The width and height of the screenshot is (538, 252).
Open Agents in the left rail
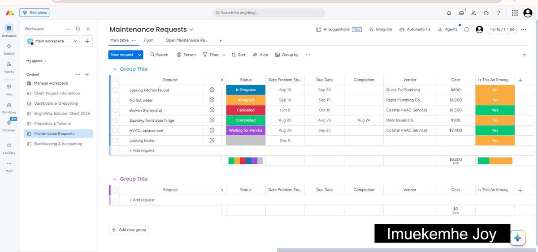click(9, 67)
